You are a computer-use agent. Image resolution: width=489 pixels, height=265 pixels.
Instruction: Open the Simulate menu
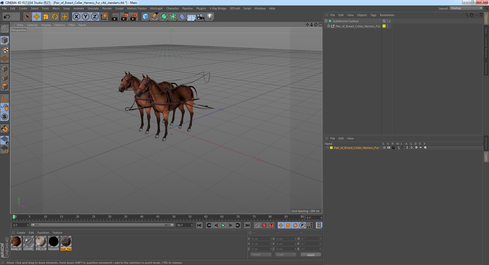click(93, 8)
